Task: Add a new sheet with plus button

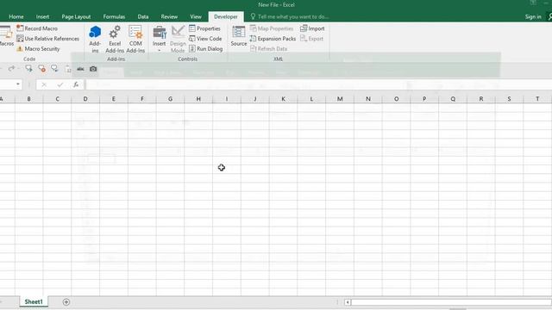Action: pyautogui.click(x=66, y=302)
